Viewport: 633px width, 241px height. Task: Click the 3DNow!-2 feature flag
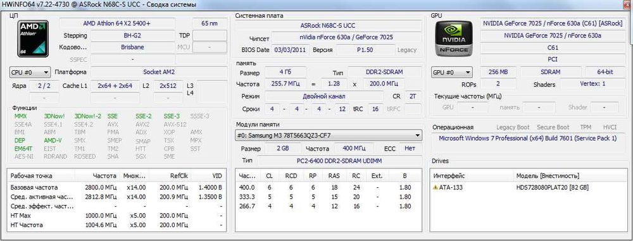(x=88, y=116)
